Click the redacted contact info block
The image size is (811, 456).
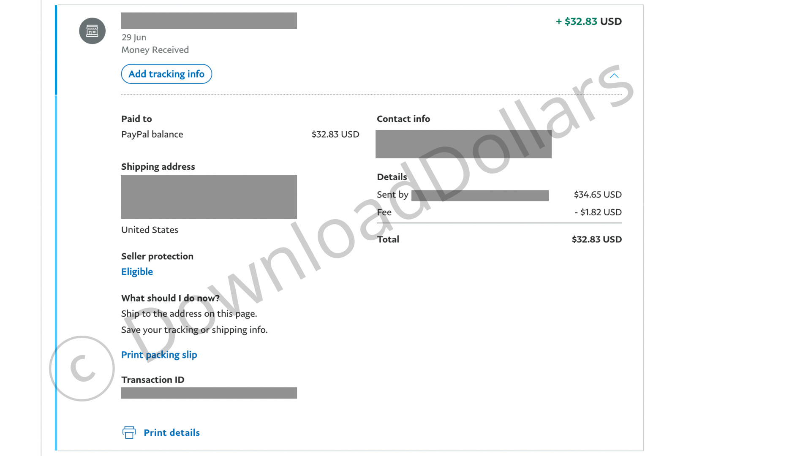click(x=463, y=144)
